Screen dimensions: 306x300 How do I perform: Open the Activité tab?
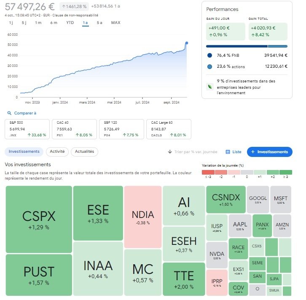[57, 151]
